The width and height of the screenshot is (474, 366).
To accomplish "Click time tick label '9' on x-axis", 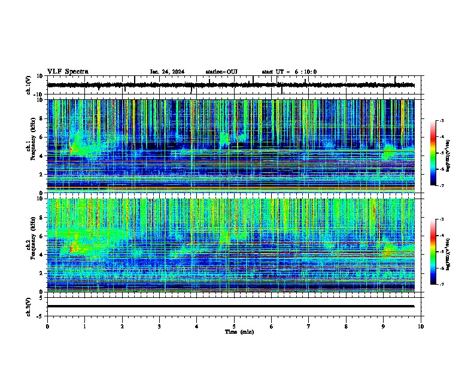I will coord(383,327).
